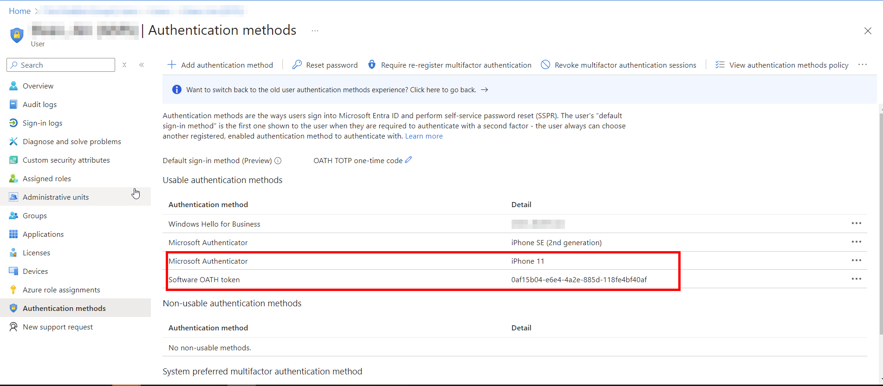Click the Licenses icon

[13, 253]
